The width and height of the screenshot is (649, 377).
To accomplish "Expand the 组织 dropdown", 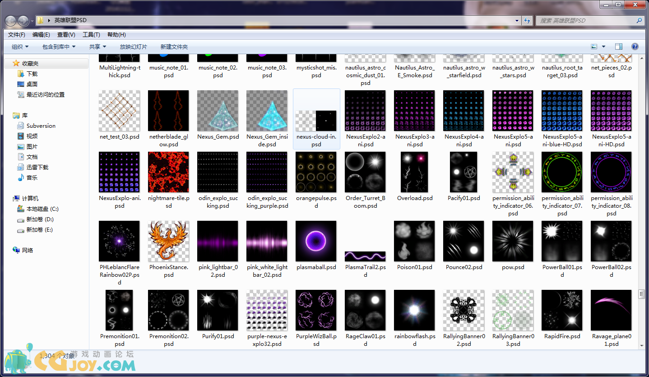I will pyautogui.click(x=20, y=47).
